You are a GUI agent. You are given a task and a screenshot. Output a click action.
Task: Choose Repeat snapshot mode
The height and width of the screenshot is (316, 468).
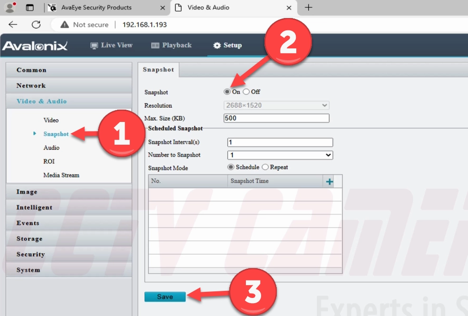point(265,167)
